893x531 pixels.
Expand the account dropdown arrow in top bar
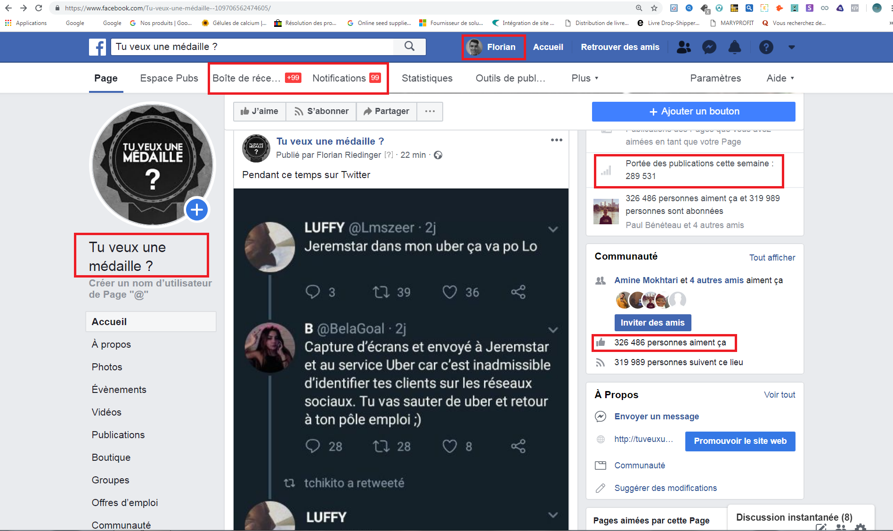(x=792, y=47)
